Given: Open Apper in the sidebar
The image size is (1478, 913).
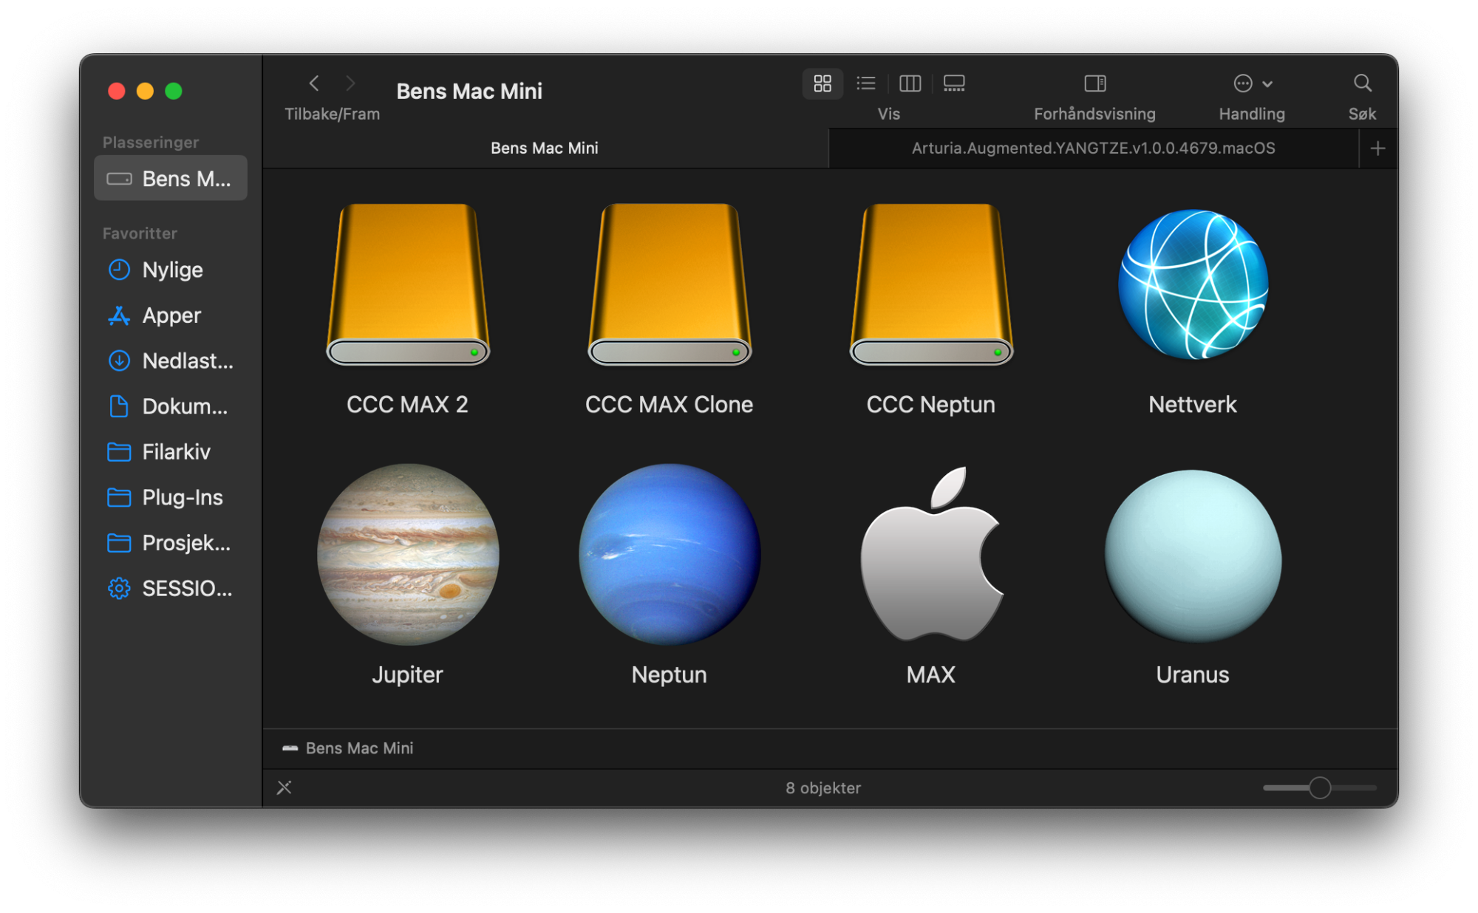Looking at the screenshot, I should click(x=171, y=315).
